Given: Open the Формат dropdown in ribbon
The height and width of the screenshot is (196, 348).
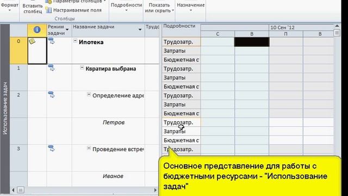Looking at the screenshot, I should 10,7.
